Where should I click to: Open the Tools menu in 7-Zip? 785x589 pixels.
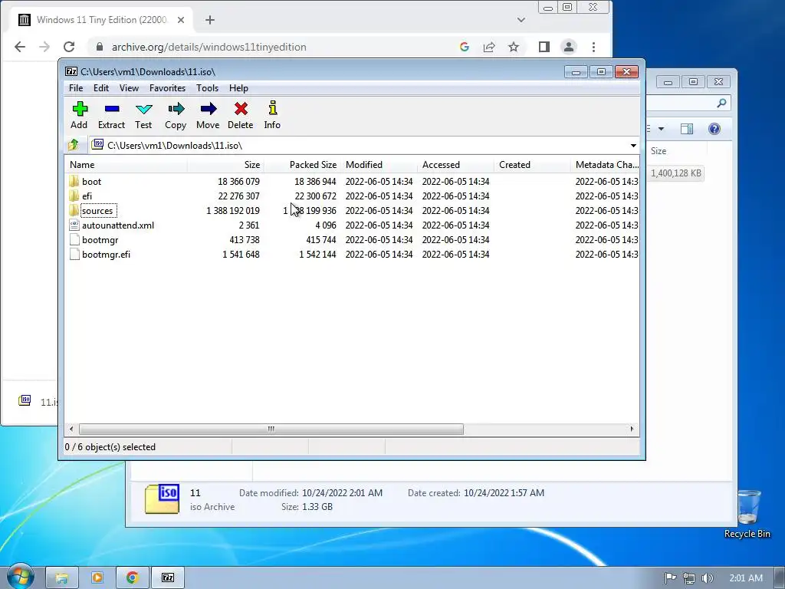(207, 88)
